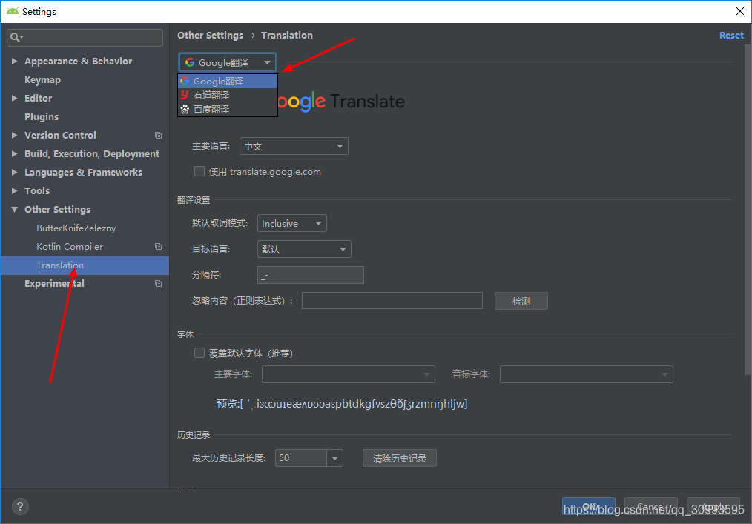Click the Cancel button
The image size is (752, 524).
(x=651, y=506)
